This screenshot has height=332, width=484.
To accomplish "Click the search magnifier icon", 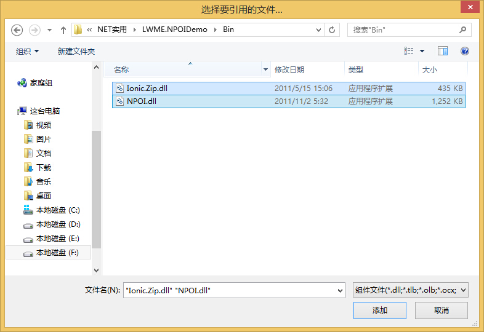I will pyautogui.click(x=462, y=30).
